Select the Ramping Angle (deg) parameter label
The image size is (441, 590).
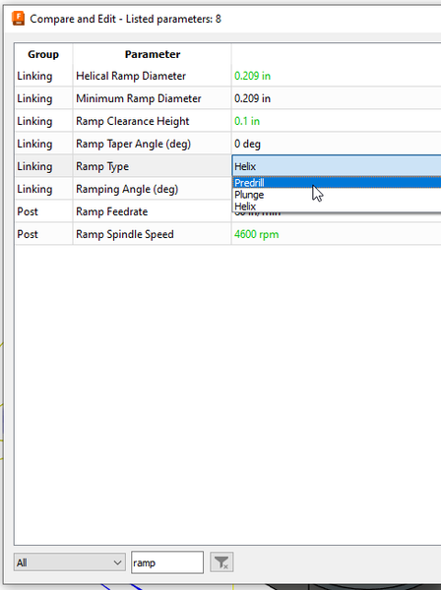pyautogui.click(x=127, y=189)
